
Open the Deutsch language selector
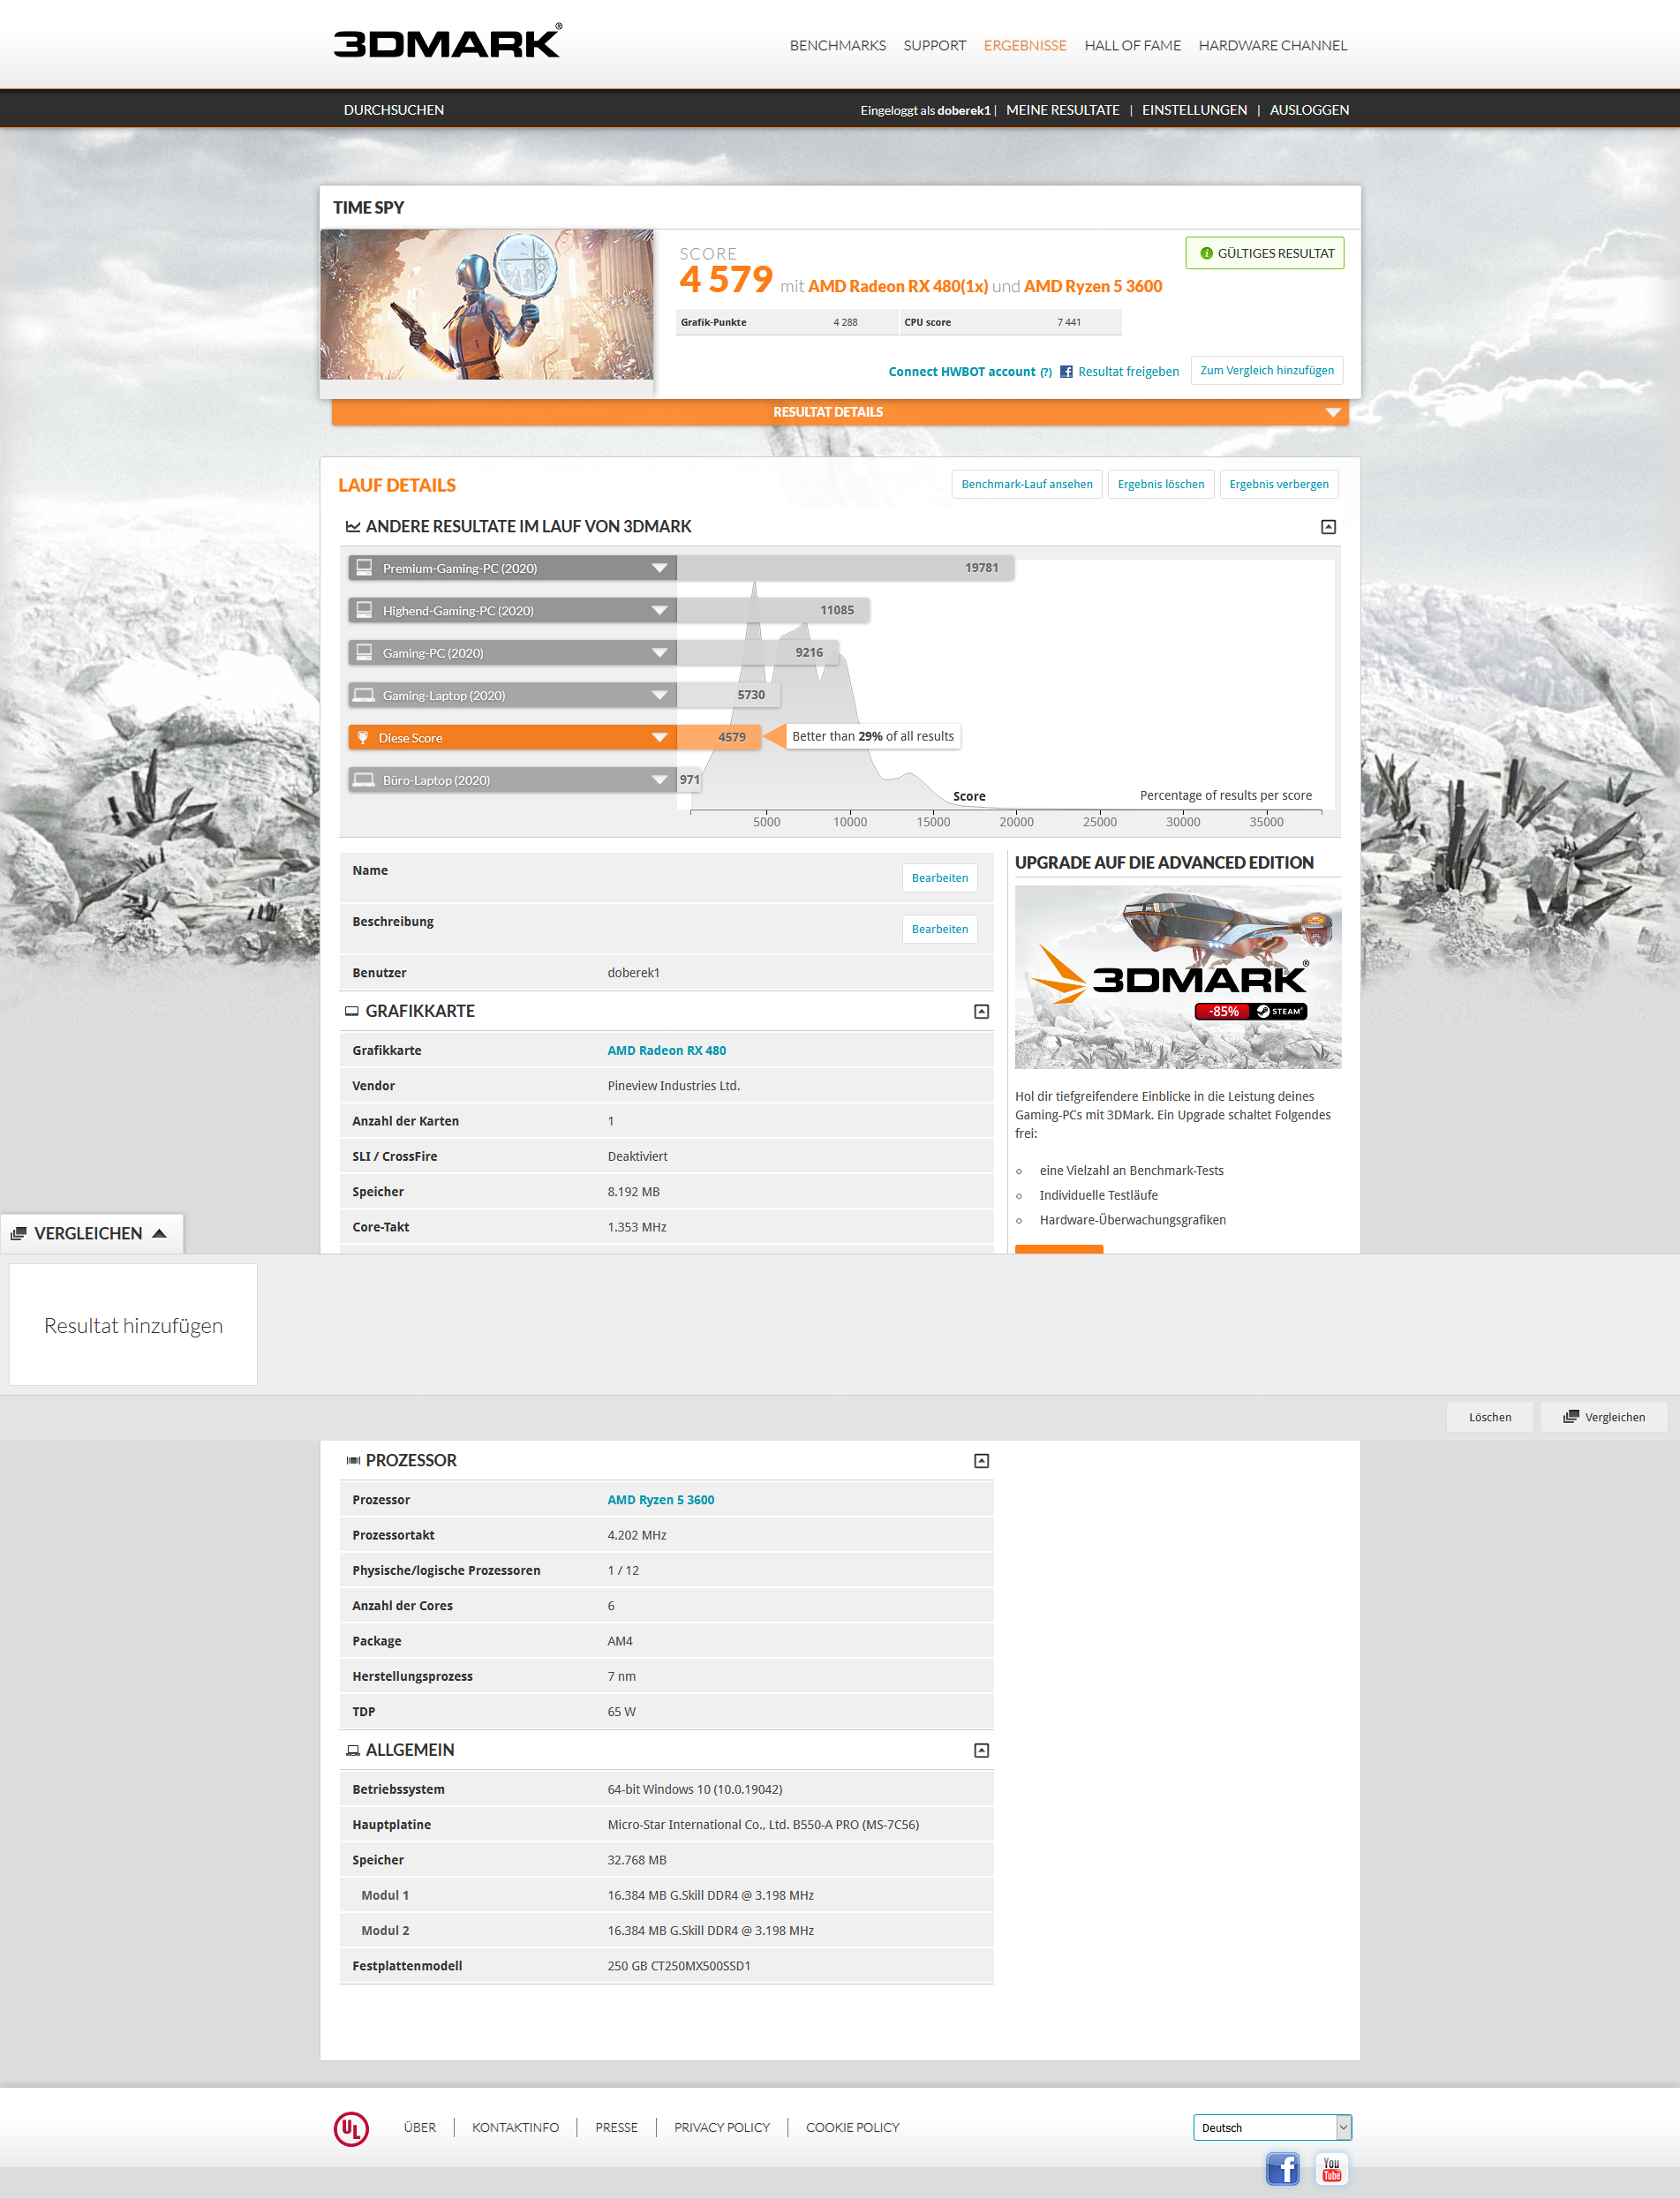pos(1272,2127)
